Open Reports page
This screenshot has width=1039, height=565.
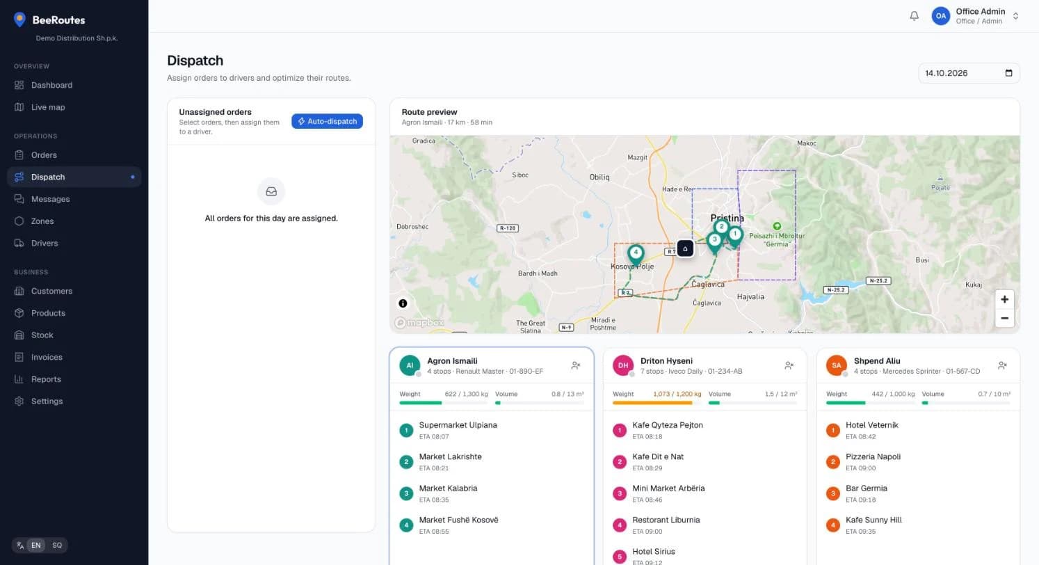pos(74,379)
